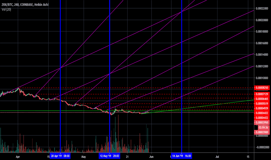Select the red 0.00008250 price tag
This screenshot has width=271, height=160.
tap(262, 88)
